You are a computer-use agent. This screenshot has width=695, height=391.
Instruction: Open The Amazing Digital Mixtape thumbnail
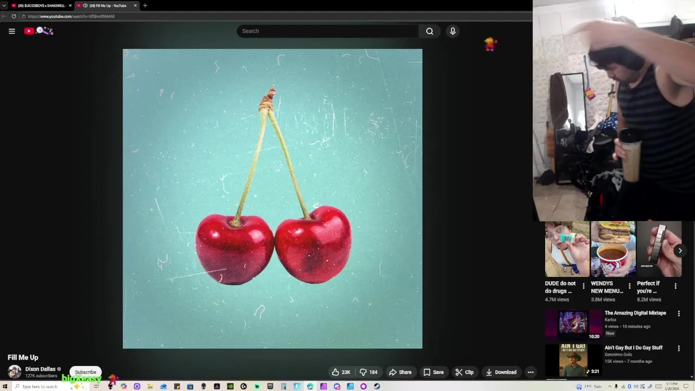(573, 325)
